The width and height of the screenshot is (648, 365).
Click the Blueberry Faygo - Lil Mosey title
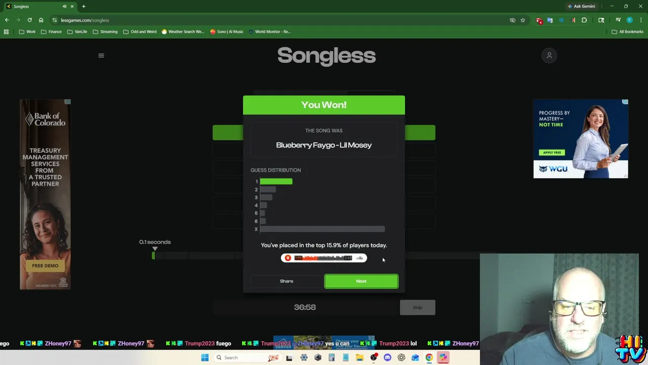pos(324,145)
